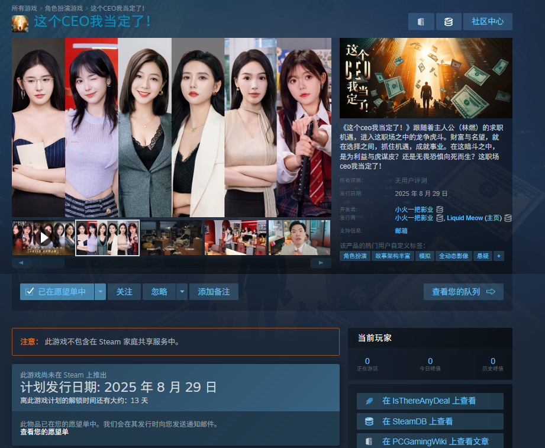This screenshot has width=545, height=448.
Task: Click the thumbnail strip scrollbar handle
Action: (x=49, y=263)
